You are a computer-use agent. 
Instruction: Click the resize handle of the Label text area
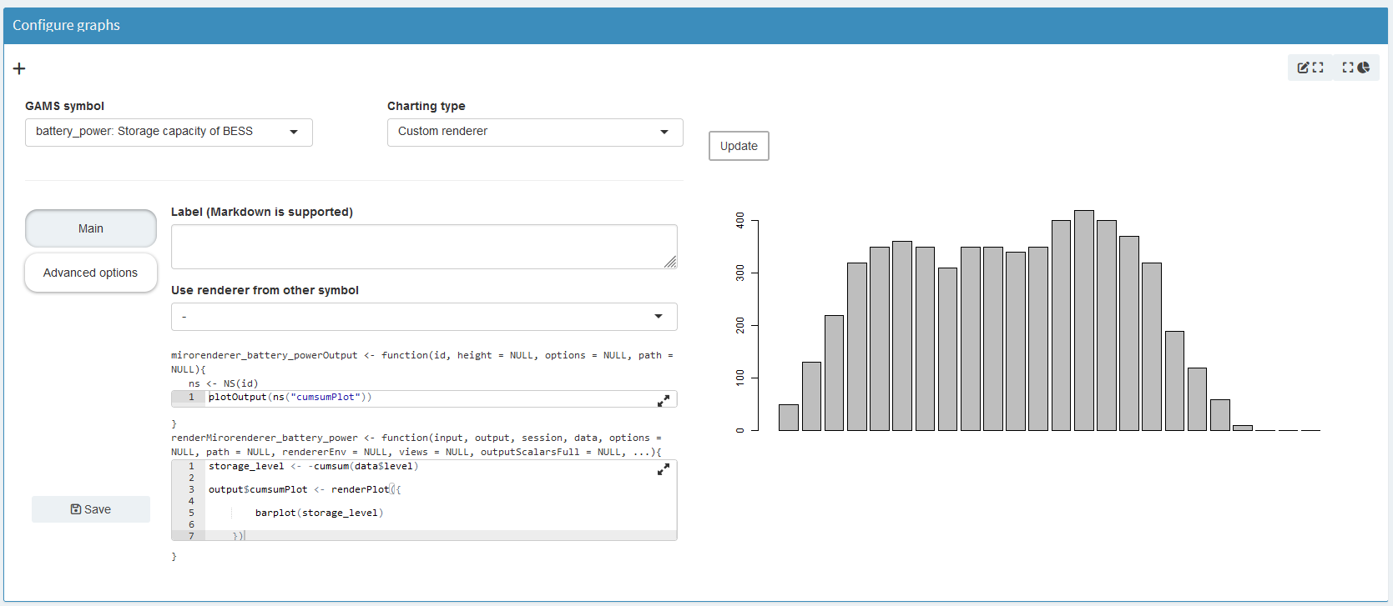point(670,262)
